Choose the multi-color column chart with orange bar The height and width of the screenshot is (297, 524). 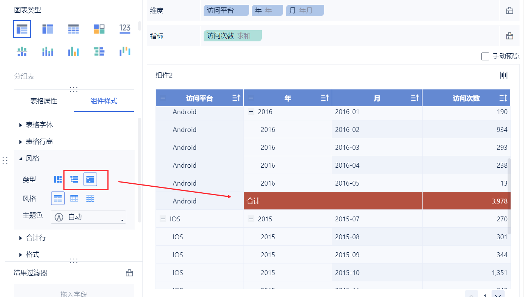[x=73, y=51]
